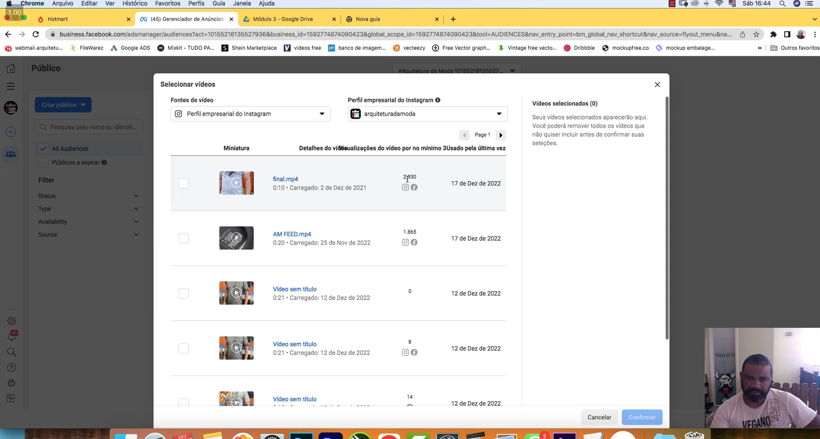Click the info icon next to Públicos a expirar
This screenshot has height=439, width=820.
coord(104,162)
